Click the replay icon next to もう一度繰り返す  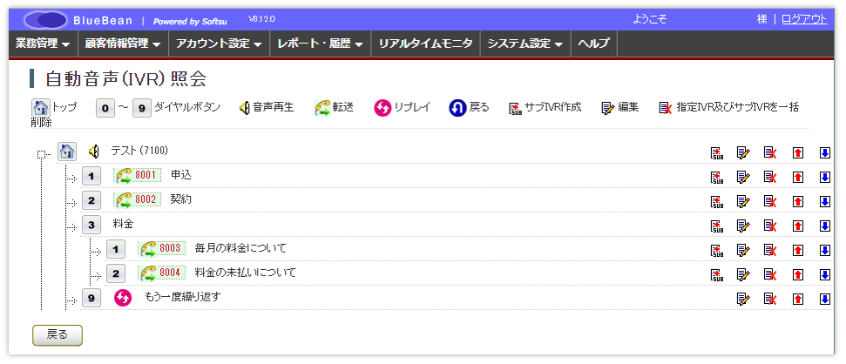[123, 298]
